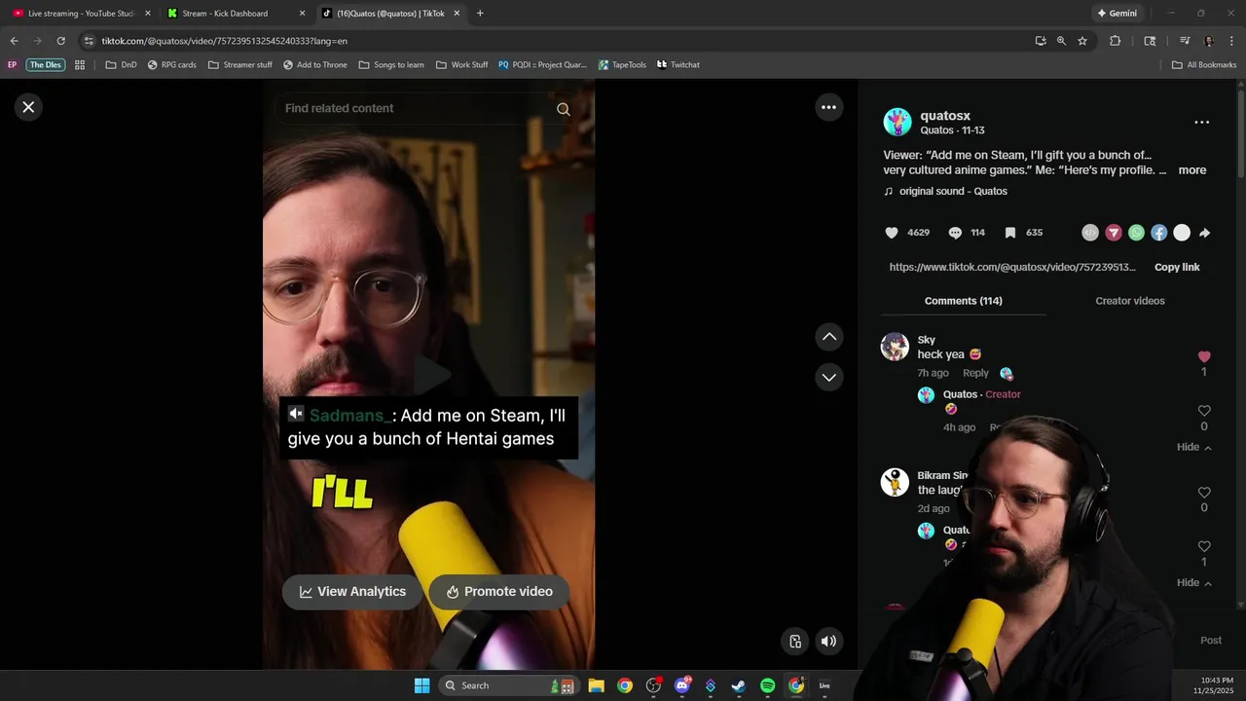This screenshot has height=701, width=1246.
Task: Open the three-dot menu above the video
Action: point(828,107)
